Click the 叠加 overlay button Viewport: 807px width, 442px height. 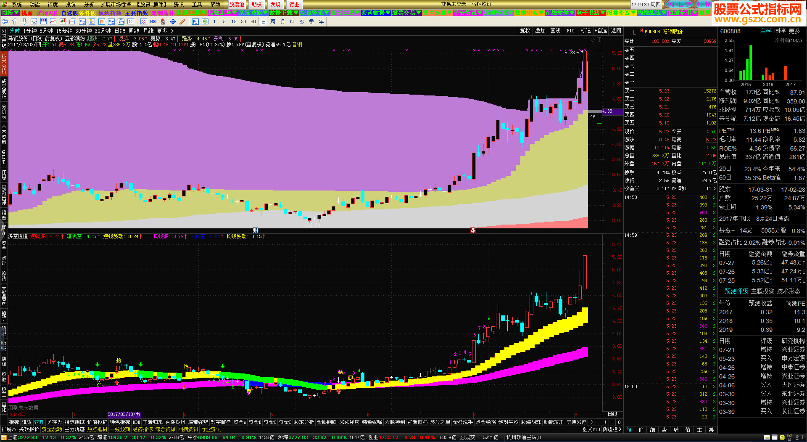coord(540,31)
